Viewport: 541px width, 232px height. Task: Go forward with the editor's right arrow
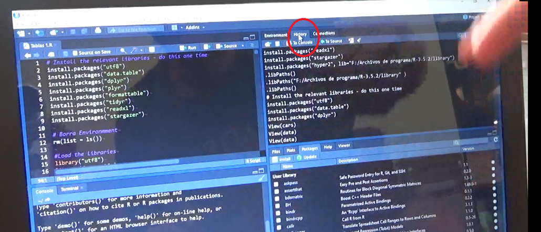pyautogui.click(x=37, y=55)
